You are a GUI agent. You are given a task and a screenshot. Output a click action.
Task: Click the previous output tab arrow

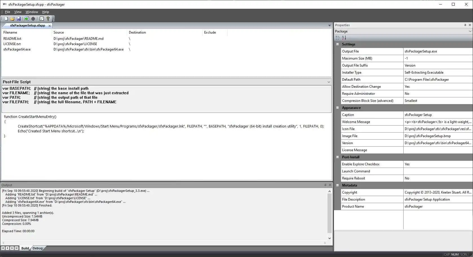point(7,248)
